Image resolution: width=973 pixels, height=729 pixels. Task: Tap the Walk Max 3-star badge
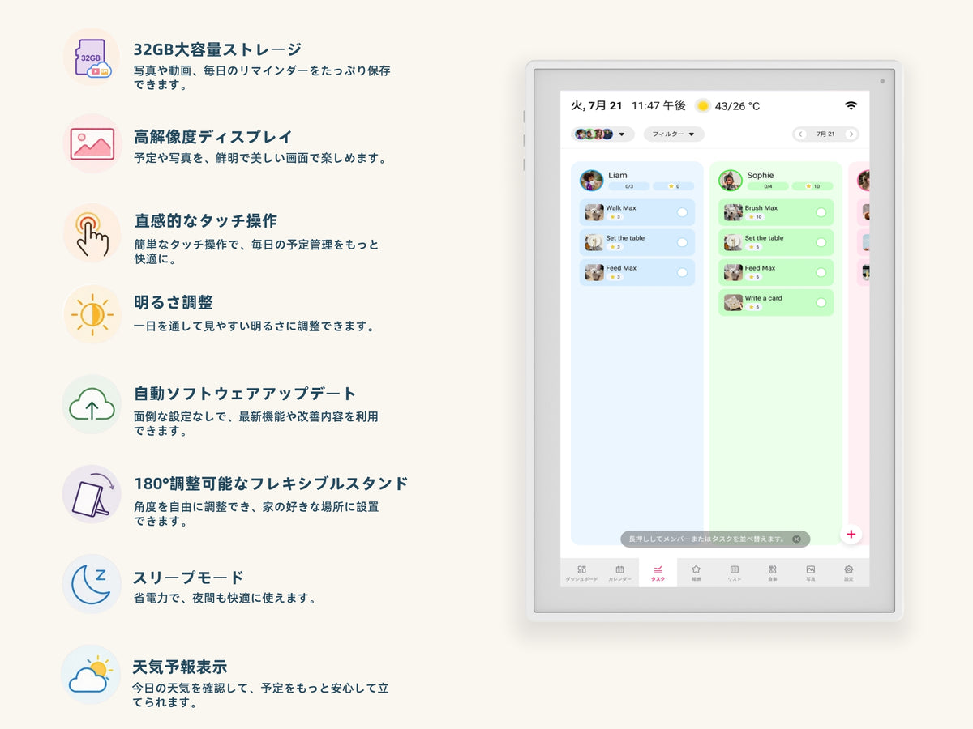(615, 217)
